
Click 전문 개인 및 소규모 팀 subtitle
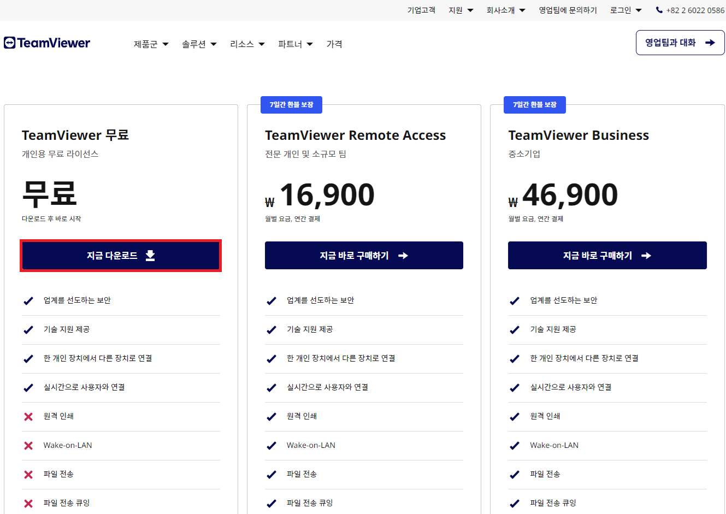click(306, 154)
